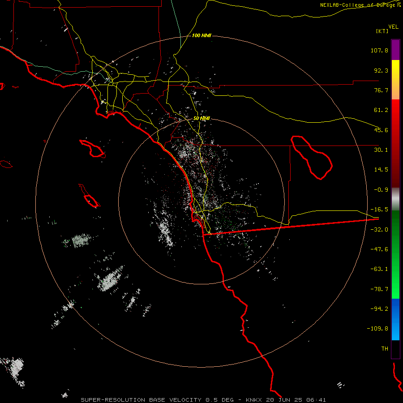Click the VEL legend title

coord(393,27)
